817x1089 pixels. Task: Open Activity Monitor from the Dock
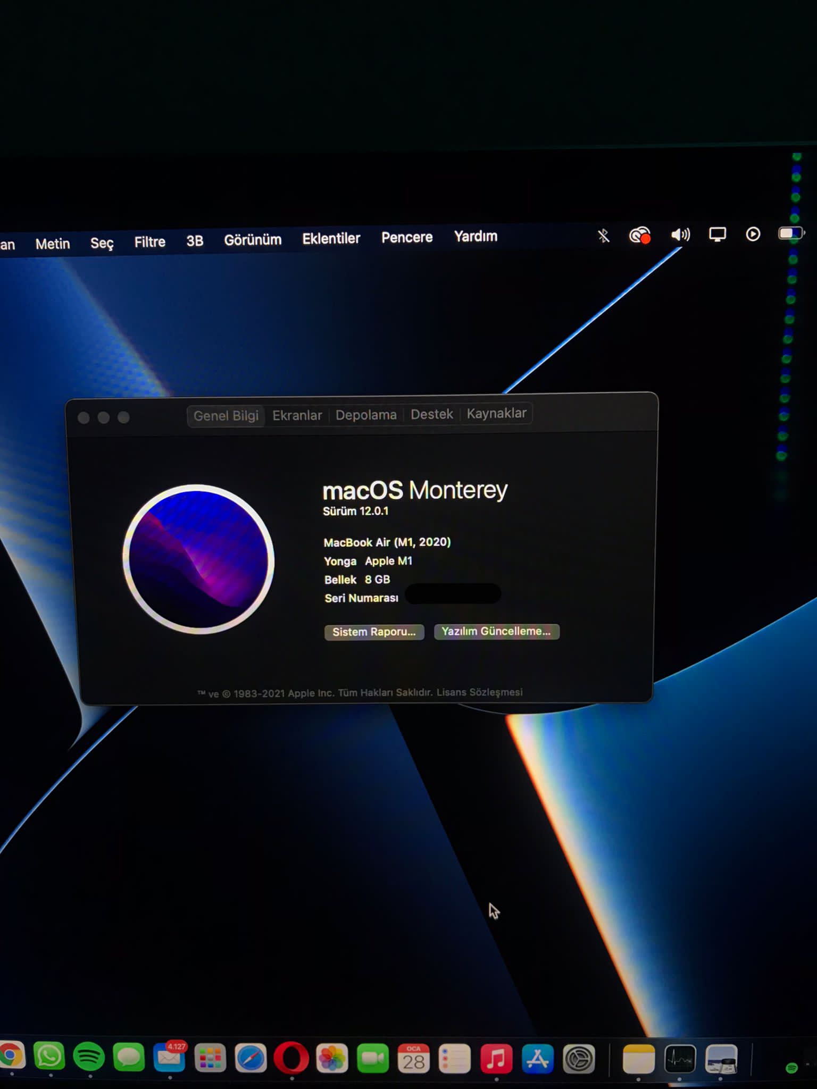pos(680,1059)
